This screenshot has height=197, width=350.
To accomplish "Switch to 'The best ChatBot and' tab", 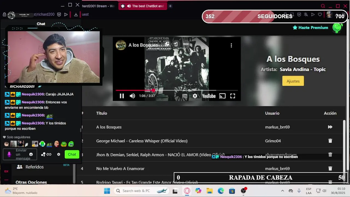I will click(x=142, y=6).
